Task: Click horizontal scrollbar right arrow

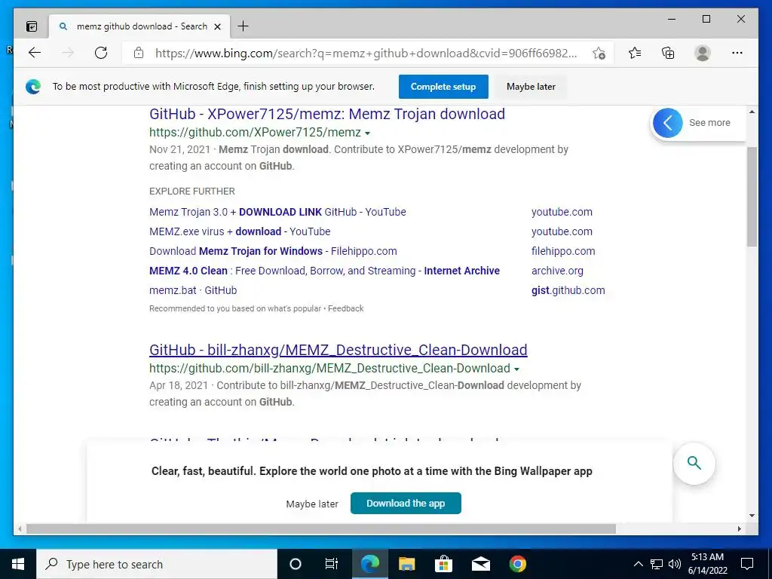Action: (740, 528)
